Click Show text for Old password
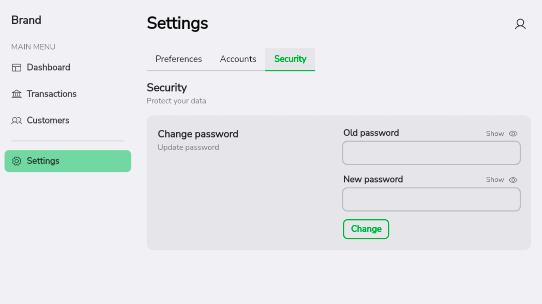 (x=495, y=134)
